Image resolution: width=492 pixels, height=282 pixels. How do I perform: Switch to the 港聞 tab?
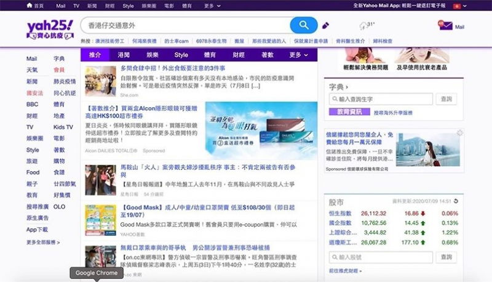[124, 55]
